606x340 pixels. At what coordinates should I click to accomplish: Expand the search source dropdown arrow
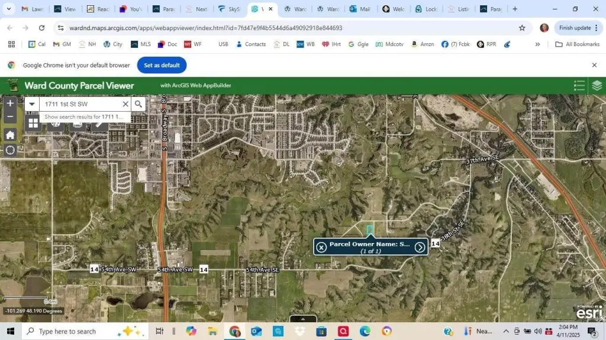(x=32, y=104)
